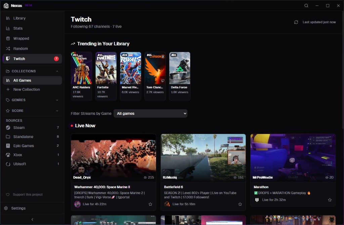Open the ARC Raiders trending thumbnail
Viewport: 344px width, 225px height.
click(x=81, y=67)
